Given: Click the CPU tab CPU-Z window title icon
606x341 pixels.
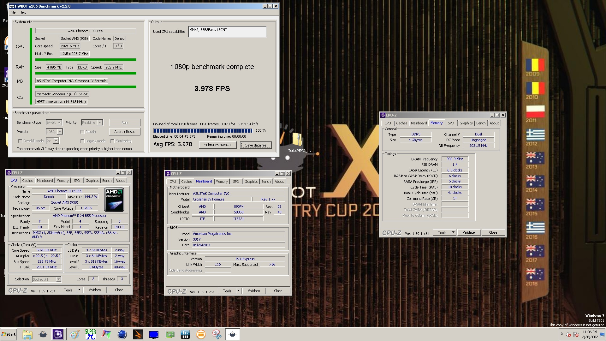Looking at the screenshot, I should coord(9,173).
